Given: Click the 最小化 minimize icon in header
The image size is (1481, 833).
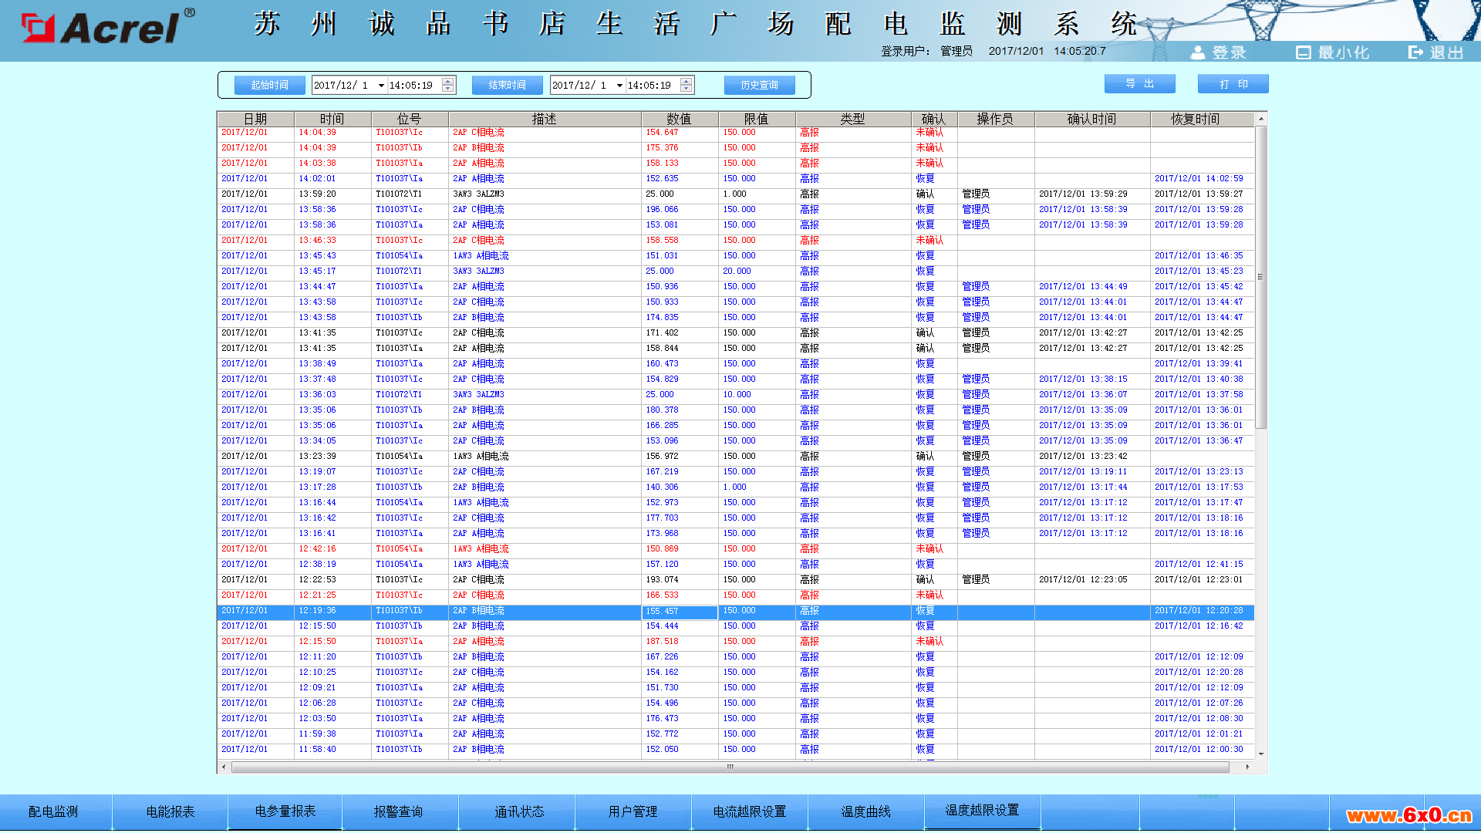Looking at the screenshot, I should [1303, 52].
